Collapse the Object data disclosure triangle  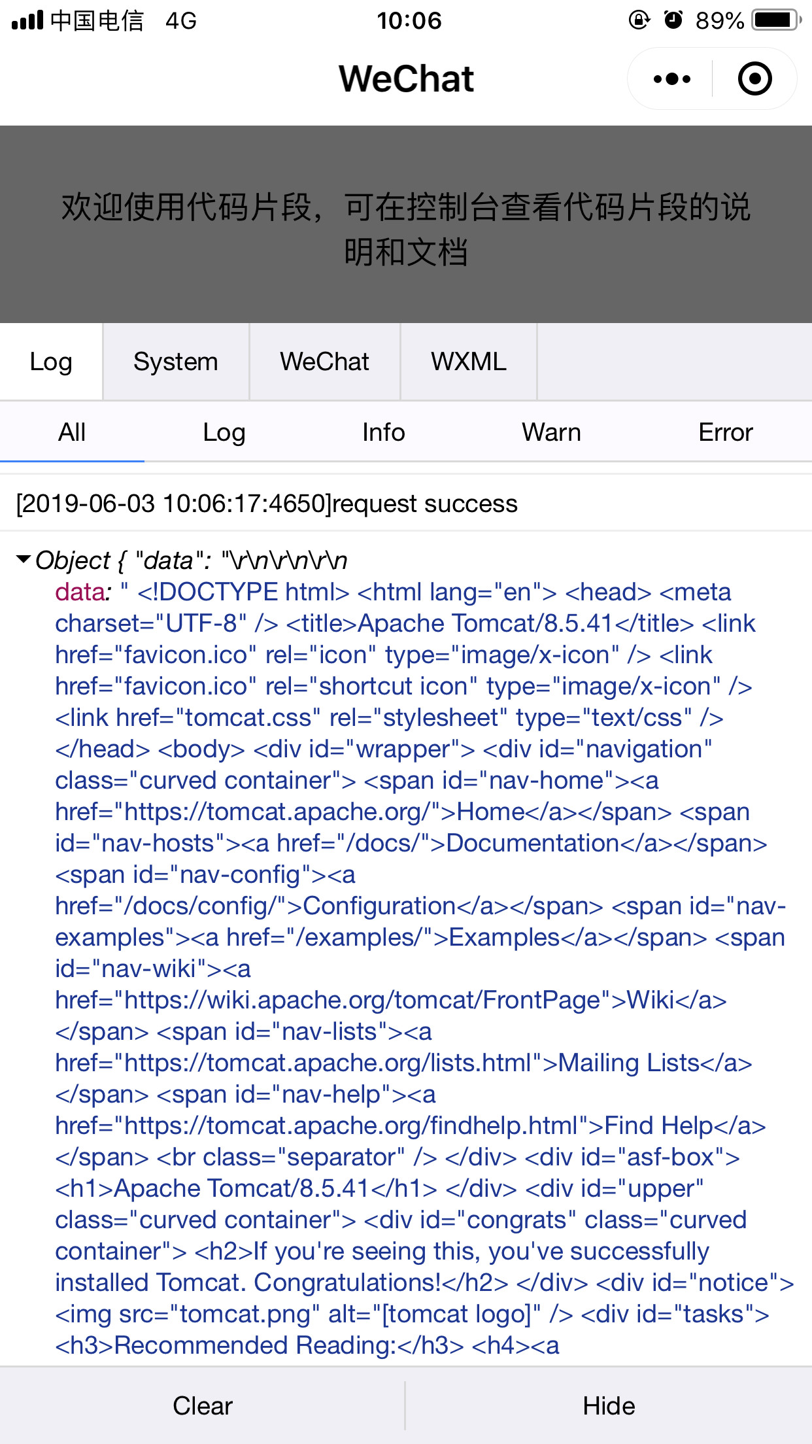(x=24, y=560)
